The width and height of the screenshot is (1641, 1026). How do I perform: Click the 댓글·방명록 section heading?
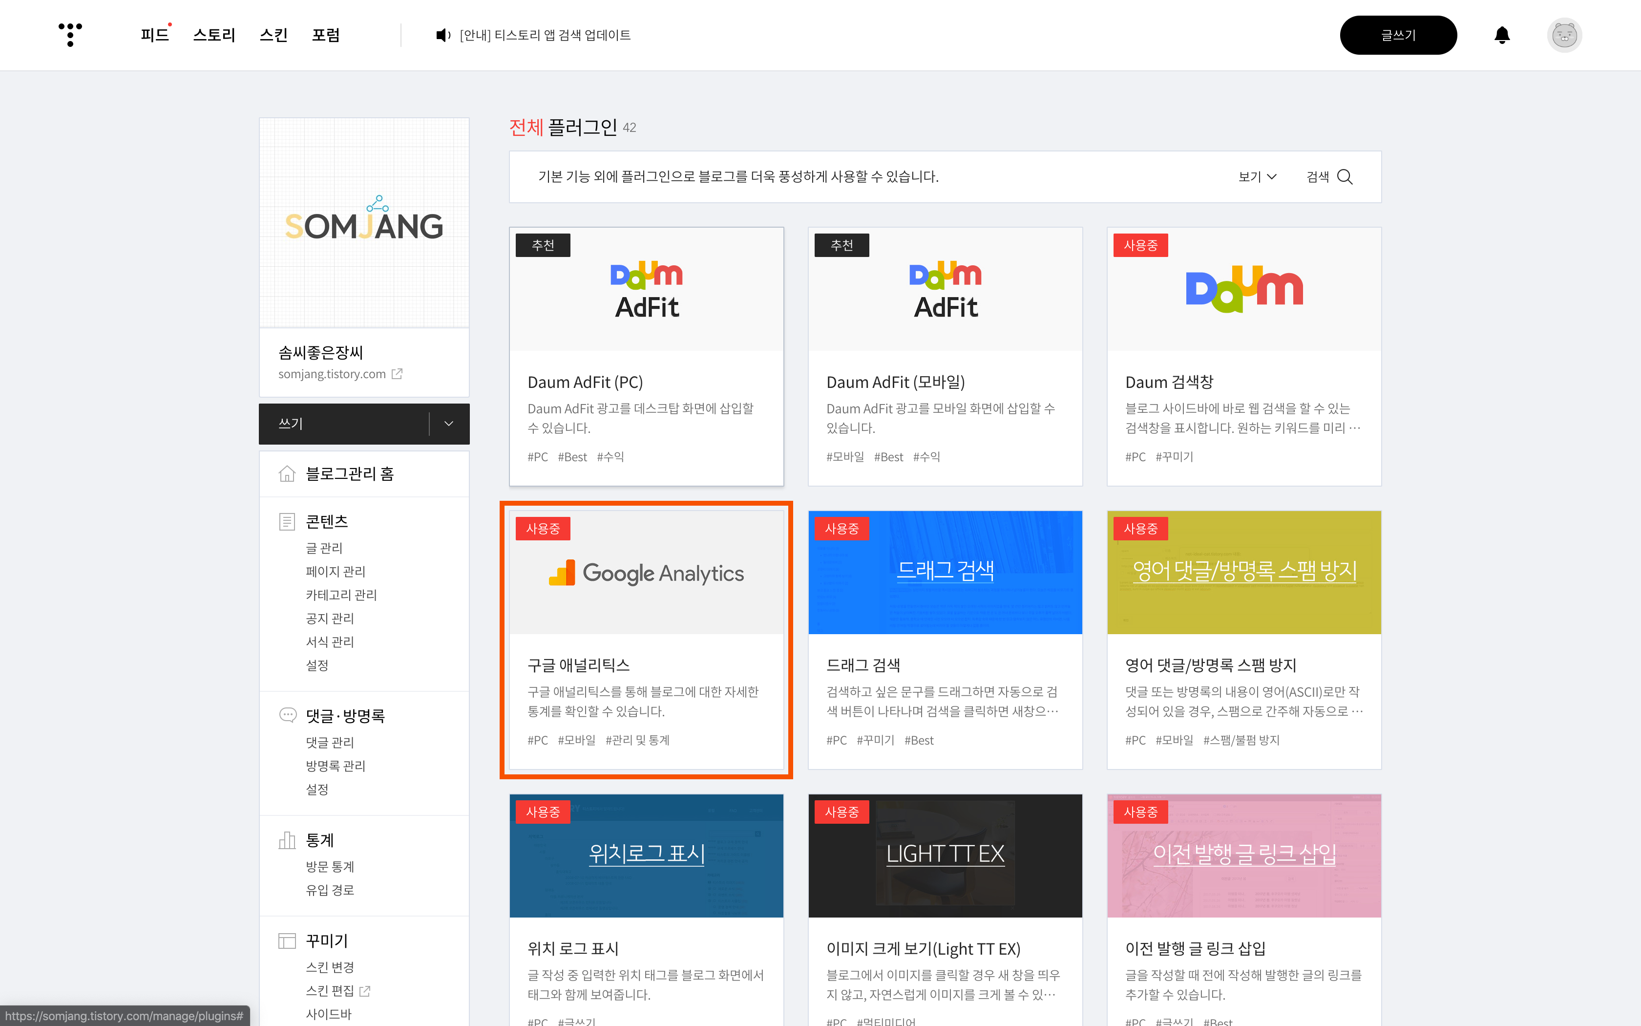pos(345,715)
